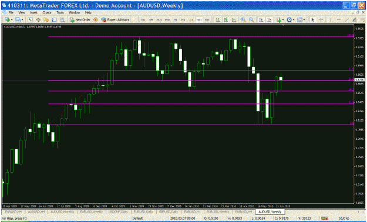Click the New Order button

click(x=80, y=20)
